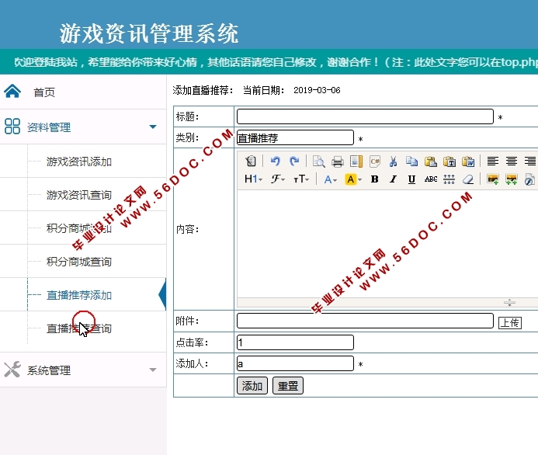Screen dimensions: 538x455
Task: Select 直播推荐添加 menu item
Action: [x=79, y=295]
